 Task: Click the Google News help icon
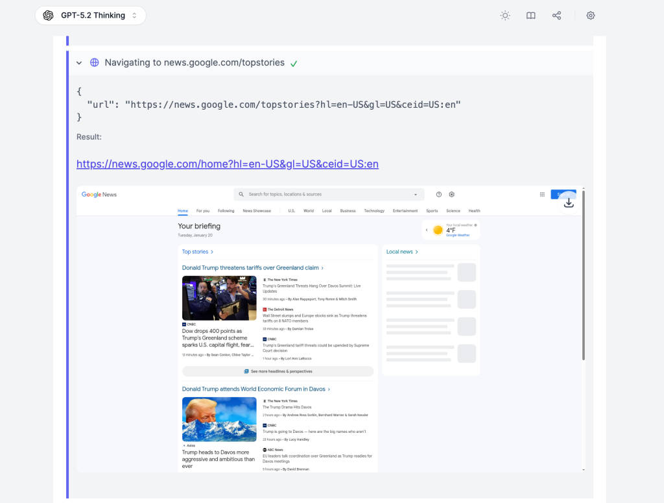(x=439, y=194)
